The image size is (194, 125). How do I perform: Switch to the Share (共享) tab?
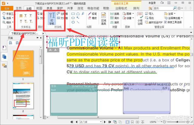point(70,8)
